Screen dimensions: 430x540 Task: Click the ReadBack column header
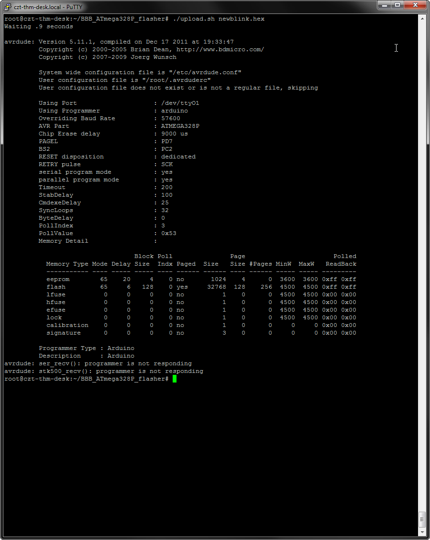click(341, 264)
